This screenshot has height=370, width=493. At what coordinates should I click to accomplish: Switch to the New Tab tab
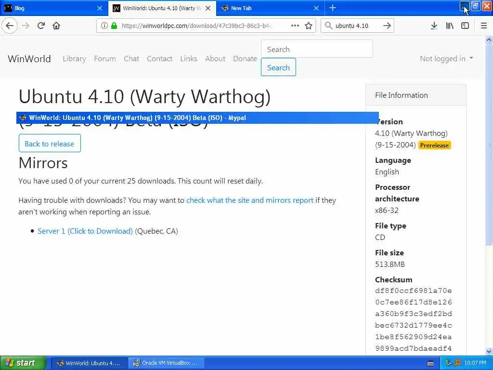[x=271, y=8]
